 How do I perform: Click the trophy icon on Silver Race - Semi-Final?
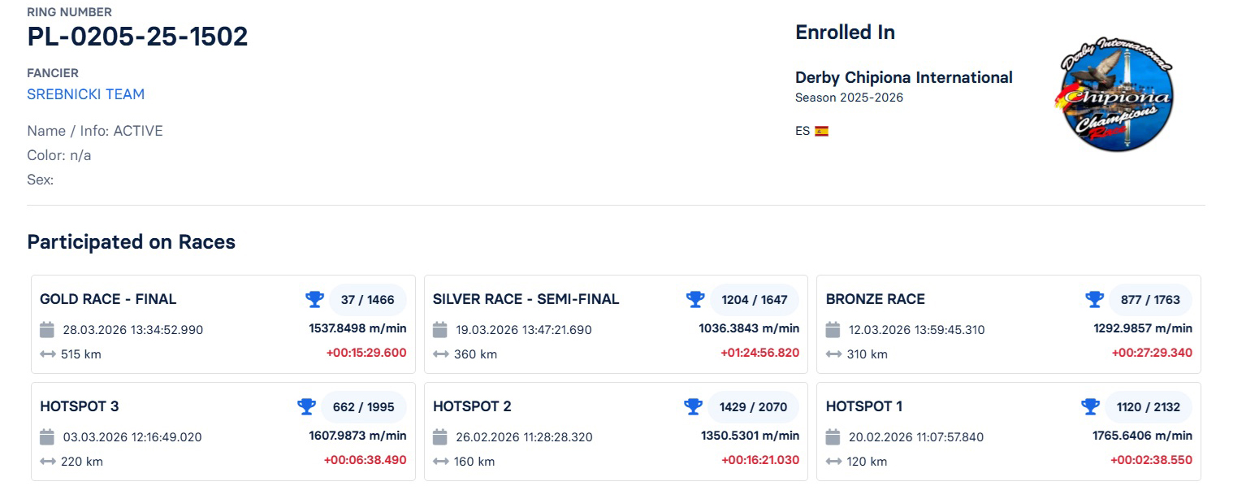[x=695, y=299]
